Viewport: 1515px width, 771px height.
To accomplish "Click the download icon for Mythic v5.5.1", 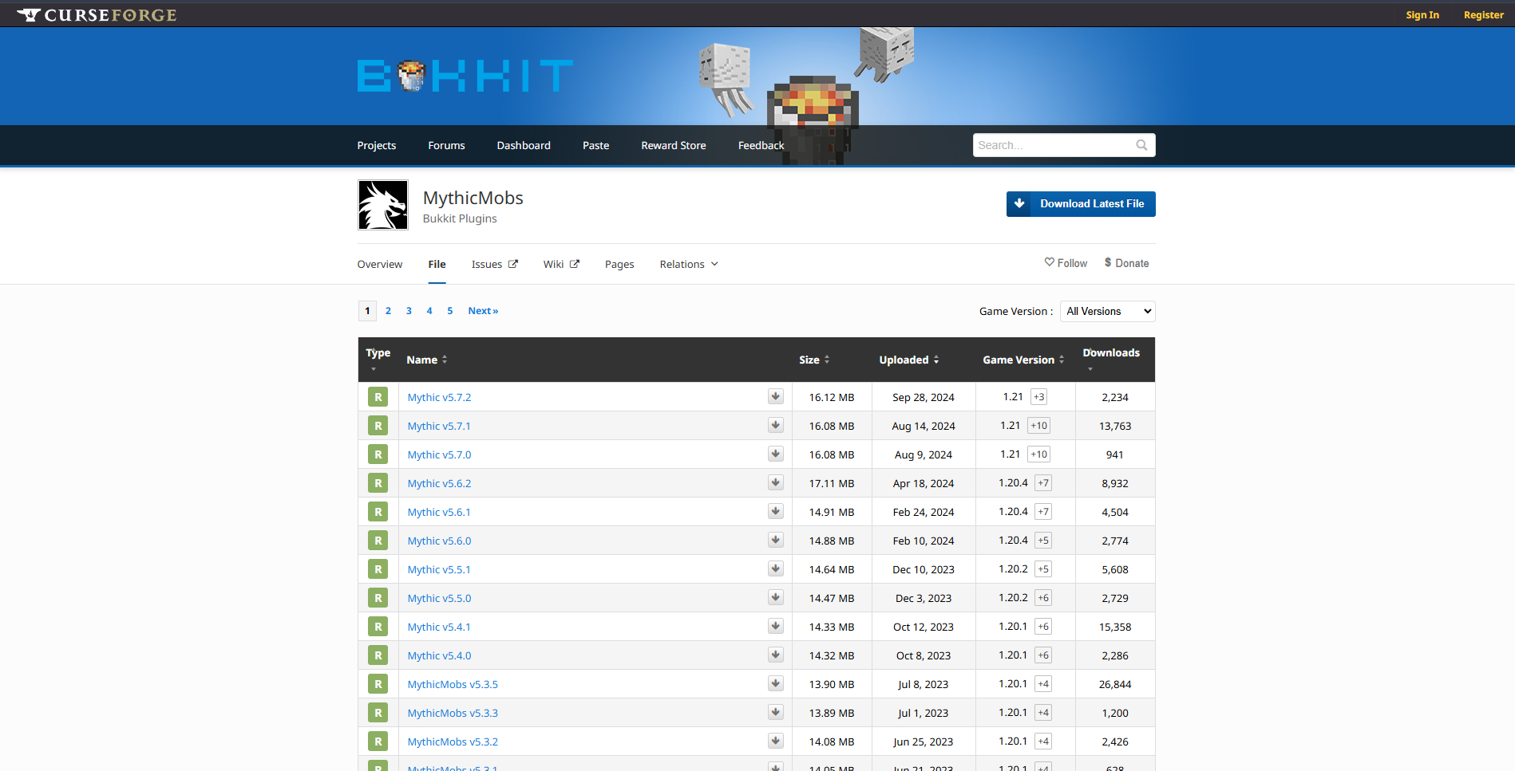I will tap(776, 568).
